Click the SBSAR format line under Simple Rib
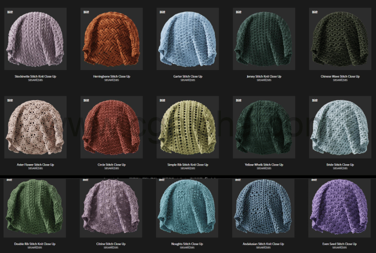The width and height of the screenshot is (376, 253). pos(188,168)
